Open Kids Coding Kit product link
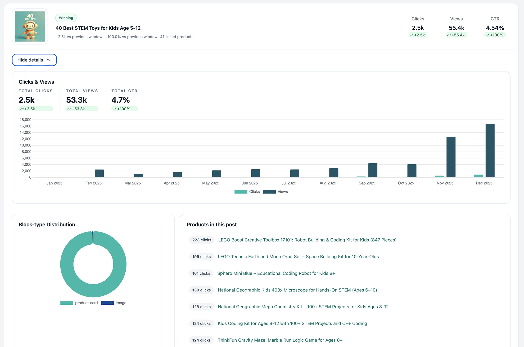Viewport: 524px width, 347px height. [x=292, y=323]
